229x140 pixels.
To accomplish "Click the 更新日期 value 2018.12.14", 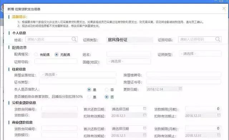I will point(155,89).
